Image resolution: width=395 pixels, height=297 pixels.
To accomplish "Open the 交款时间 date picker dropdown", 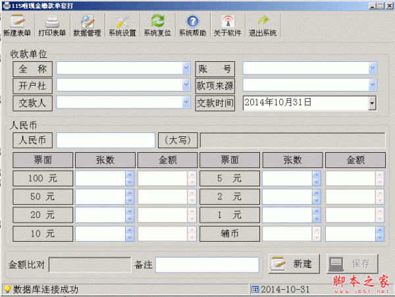I will [x=372, y=103].
